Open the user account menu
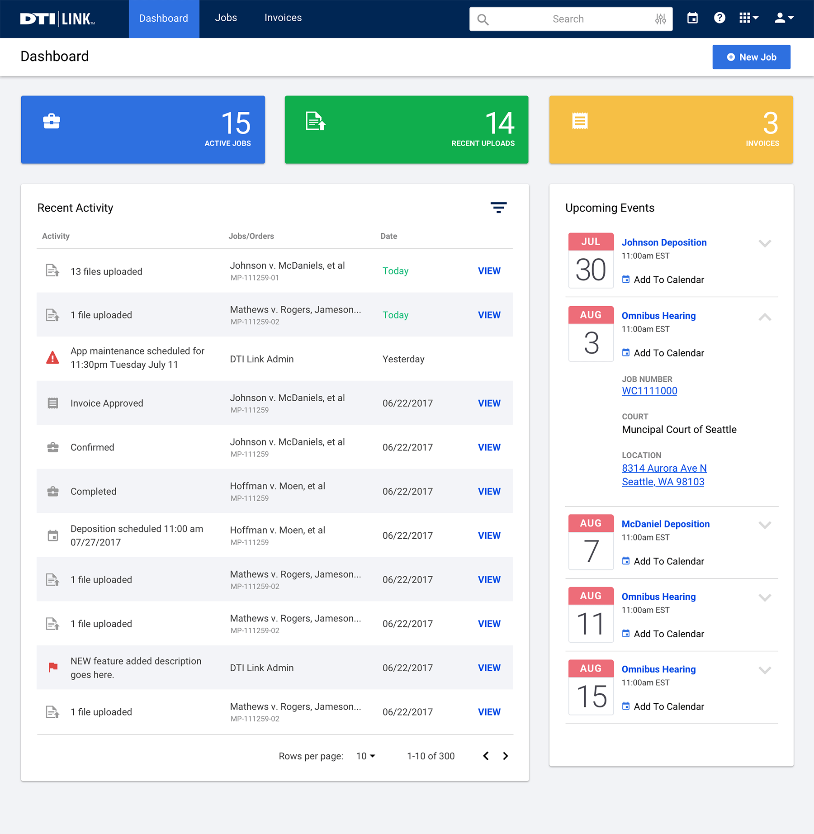The image size is (814, 834). point(784,18)
